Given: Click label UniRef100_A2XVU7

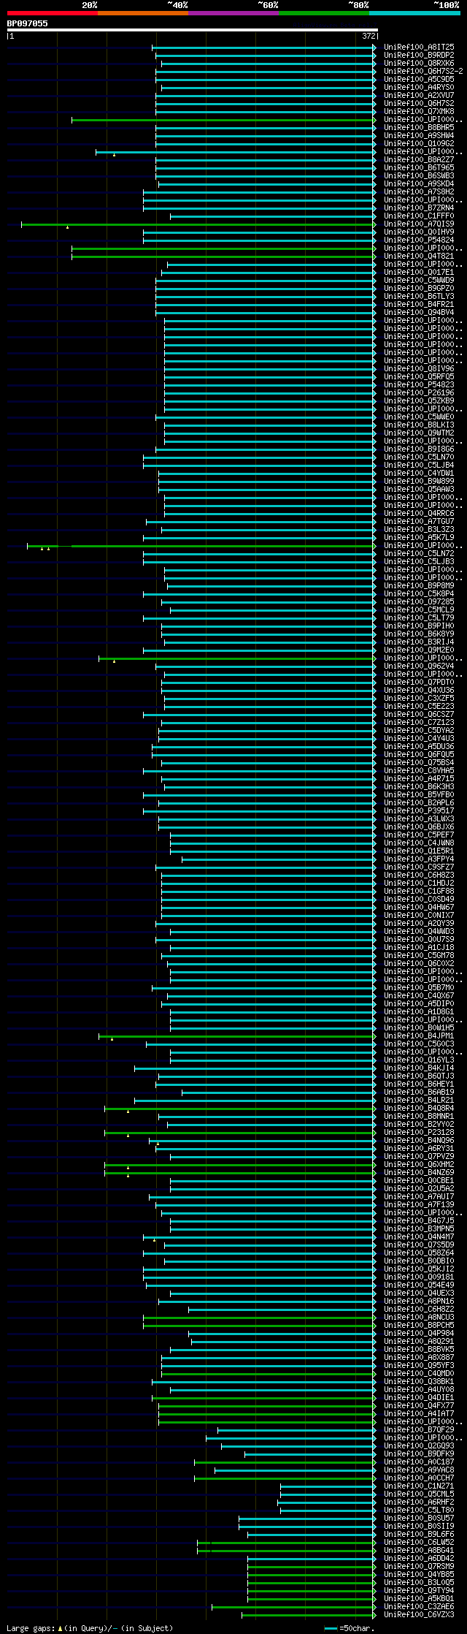Looking at the screenshot, I should coord(419,95).
